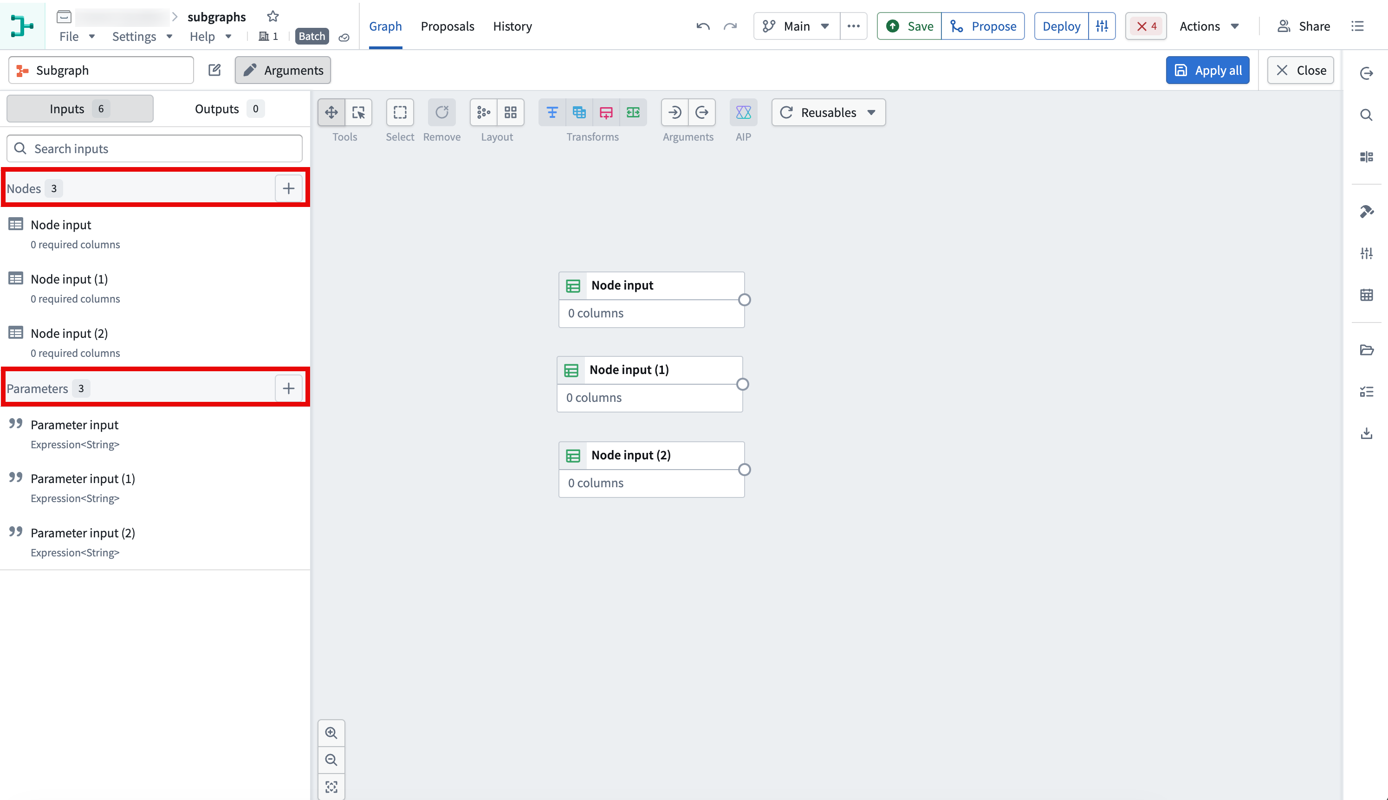Add an input argument arrow icon
This screenshot has height=800, width=1388.
click(x=675, y=113)
